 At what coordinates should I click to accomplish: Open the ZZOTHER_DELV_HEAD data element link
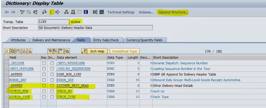point(72,86)
